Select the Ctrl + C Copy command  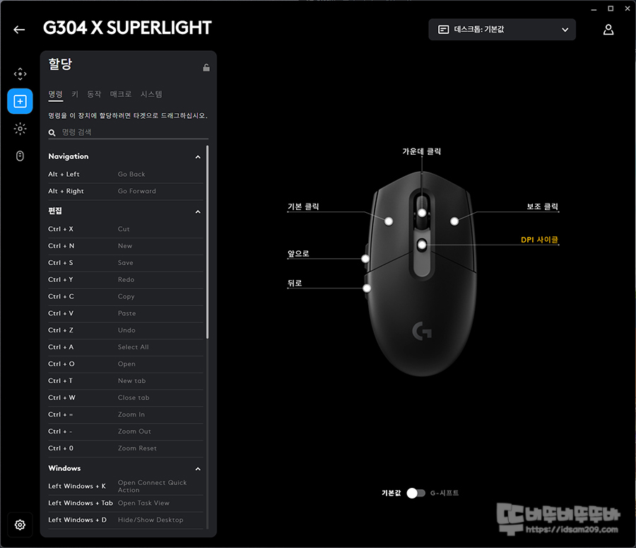(x=125, y=296)
